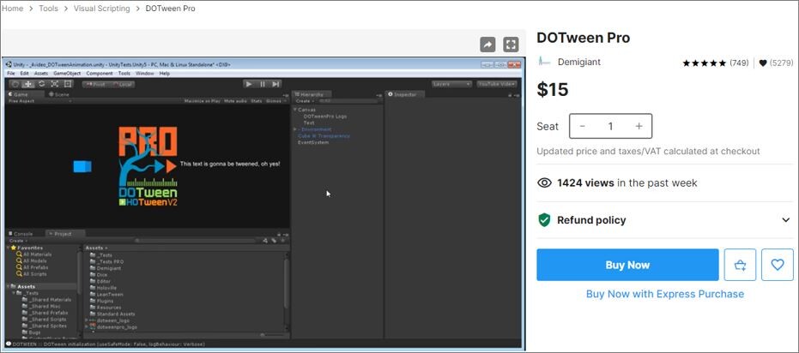Open the Unity Component menu
Viewport: 799px width, 353px height.
coord(100,74)
